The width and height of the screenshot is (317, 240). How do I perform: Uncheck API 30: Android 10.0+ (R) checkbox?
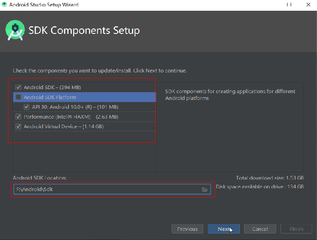[x=26, y=107]
